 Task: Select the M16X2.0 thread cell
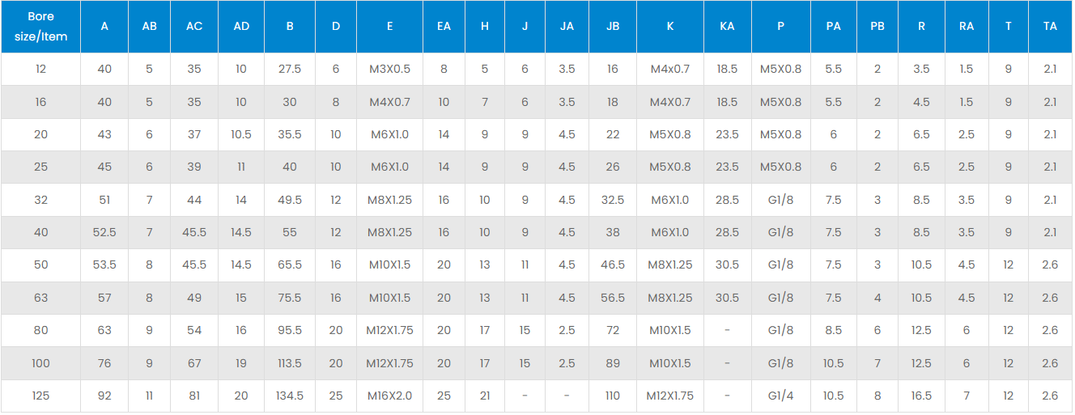coord(389,396)
